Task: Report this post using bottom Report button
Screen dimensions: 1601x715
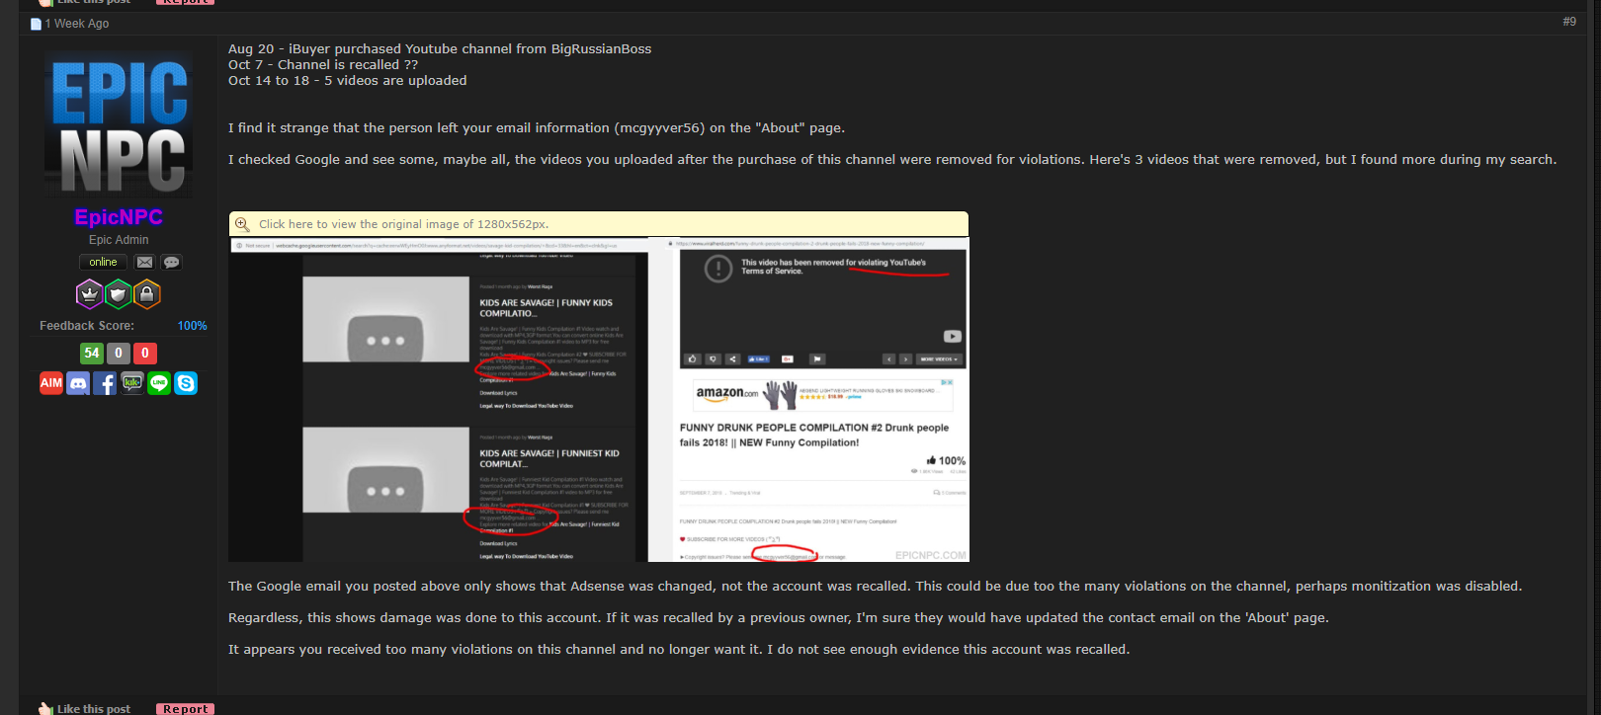Action: click(186, 709)
